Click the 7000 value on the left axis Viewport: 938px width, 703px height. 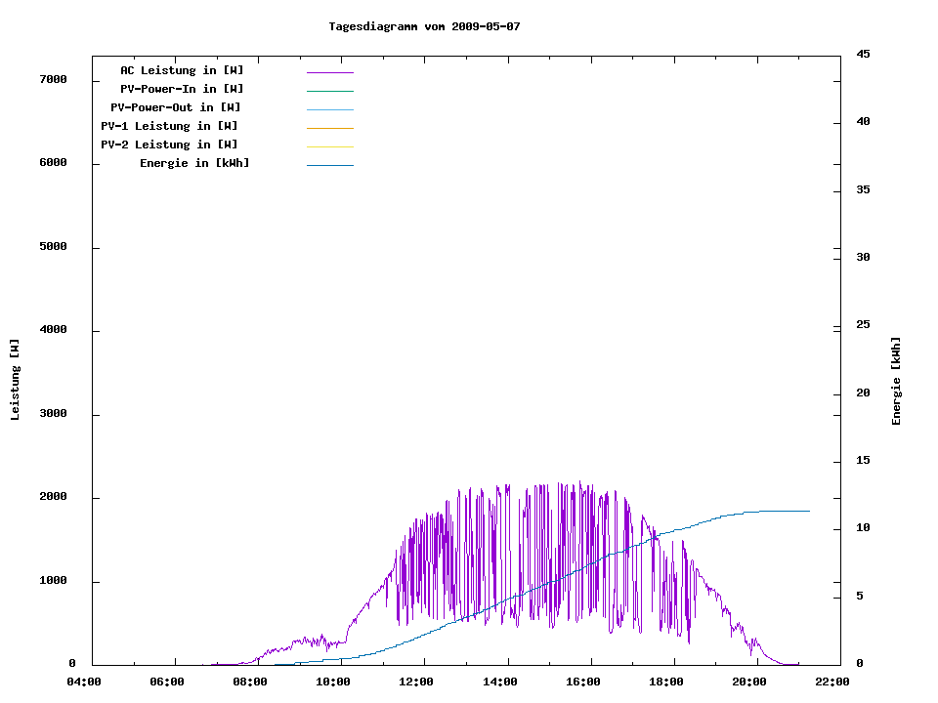pos(53,79)
